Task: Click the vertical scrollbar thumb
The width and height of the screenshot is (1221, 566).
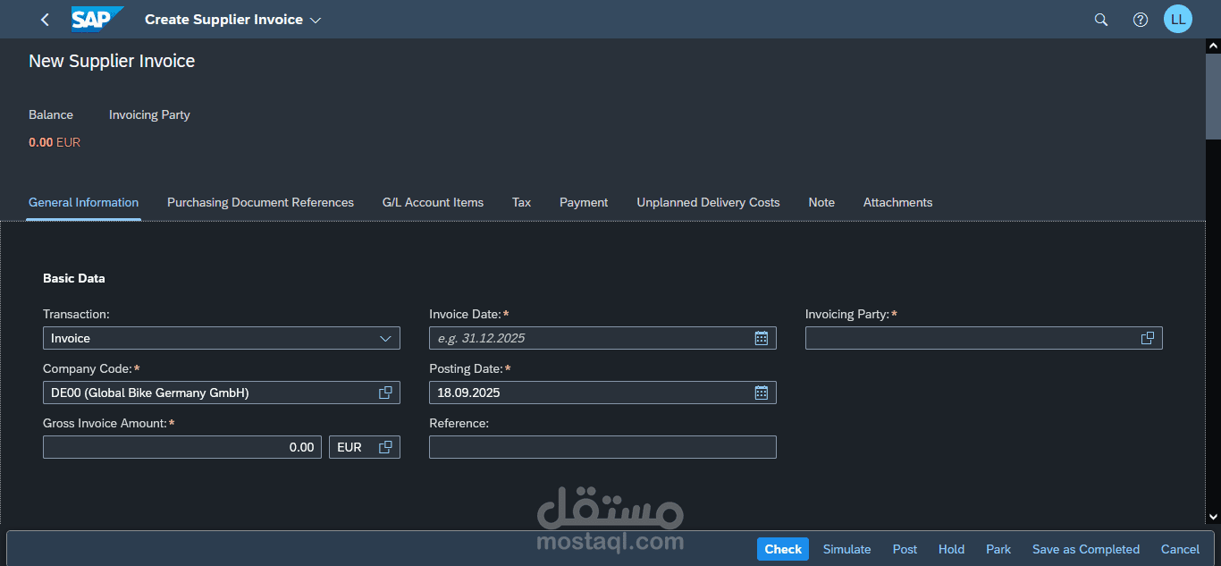Action: (x=1213, y=96)
